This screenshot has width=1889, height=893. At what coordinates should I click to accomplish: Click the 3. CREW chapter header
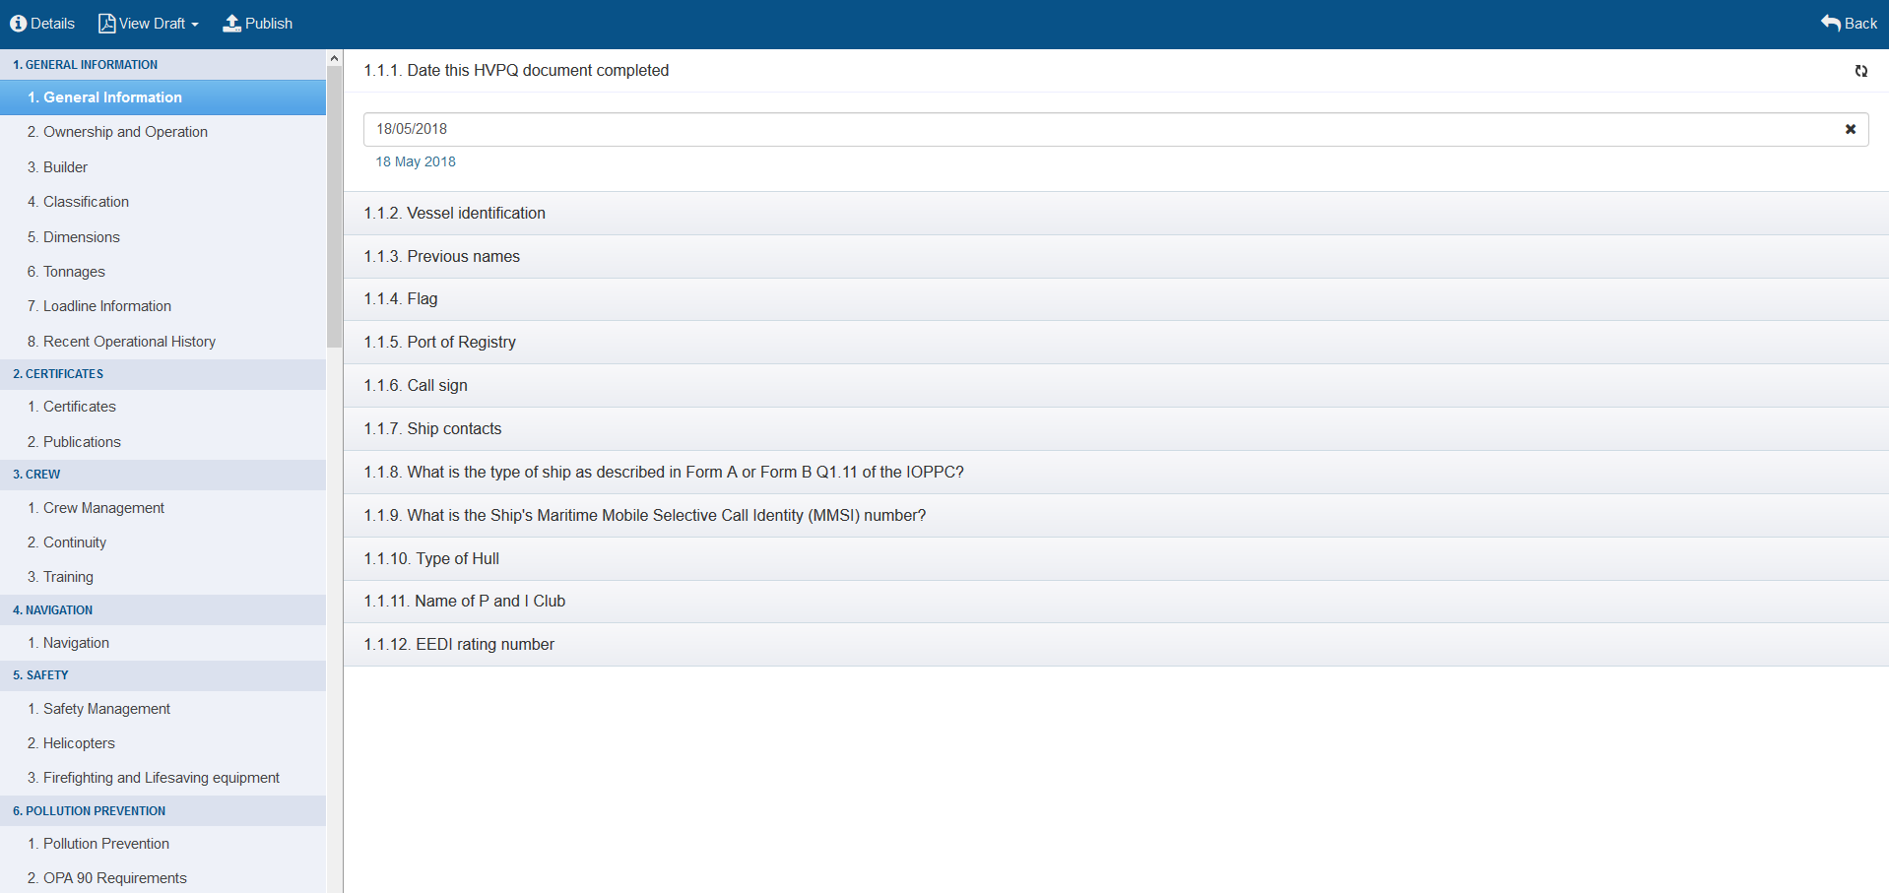coord(163,475)
